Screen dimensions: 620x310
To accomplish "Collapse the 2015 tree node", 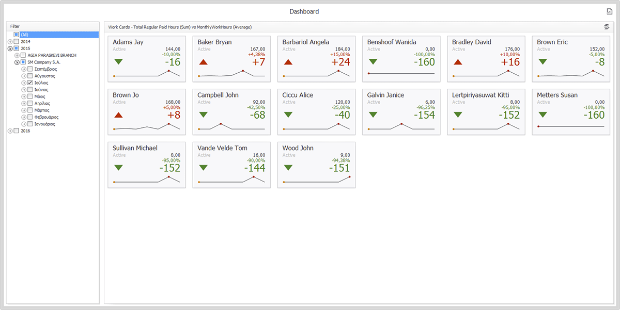I will click(x=10, y=48).
